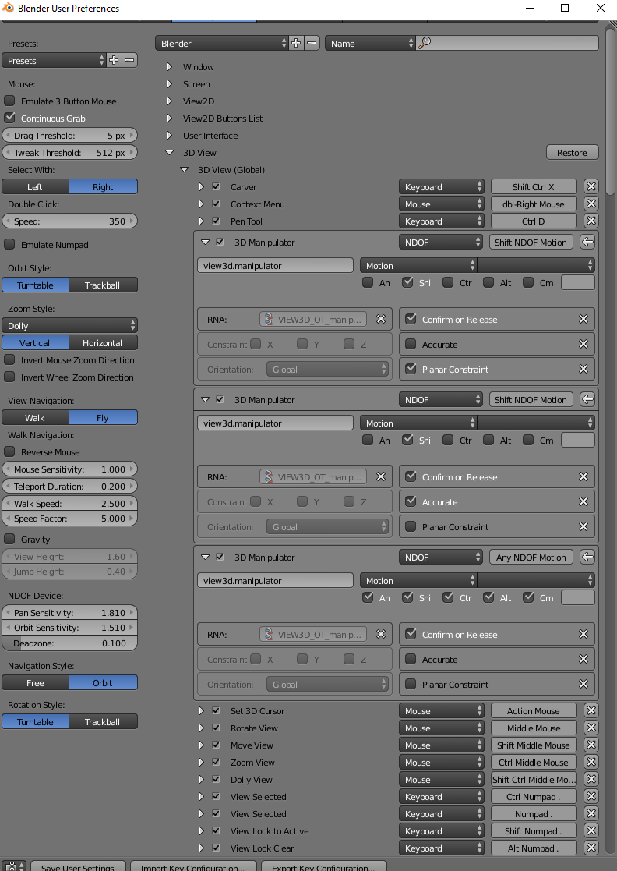
Task: Select Left for Select With
Action: (x=36, y=187)
